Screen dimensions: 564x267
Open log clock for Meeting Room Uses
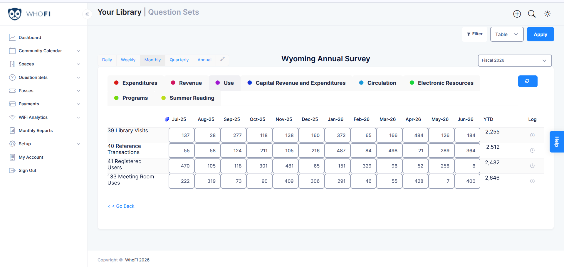532,181
